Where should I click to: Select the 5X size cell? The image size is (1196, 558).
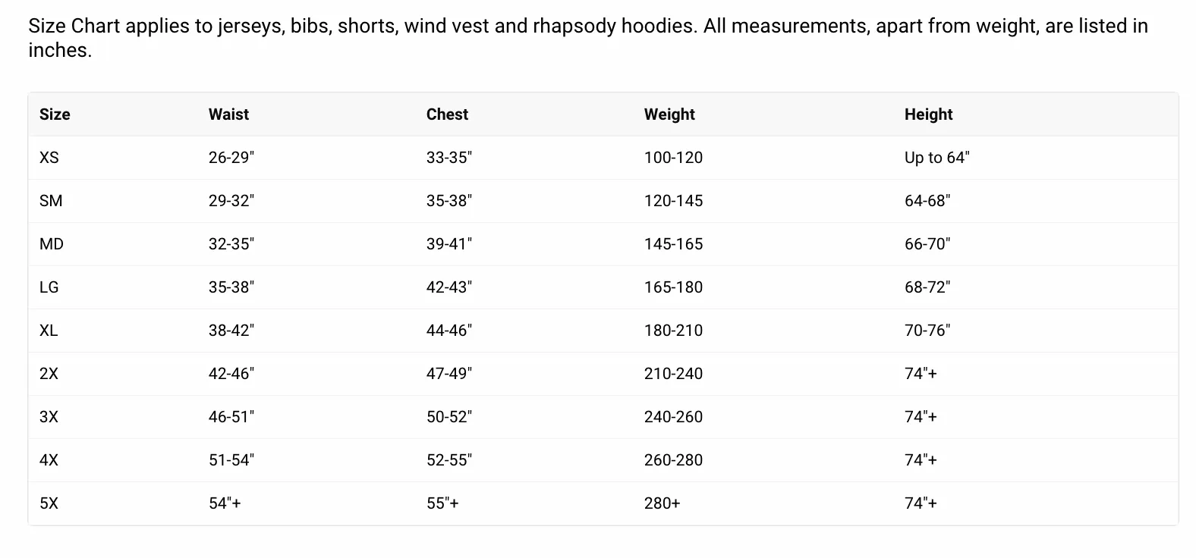pyautogui.click(x=49, y=503)
